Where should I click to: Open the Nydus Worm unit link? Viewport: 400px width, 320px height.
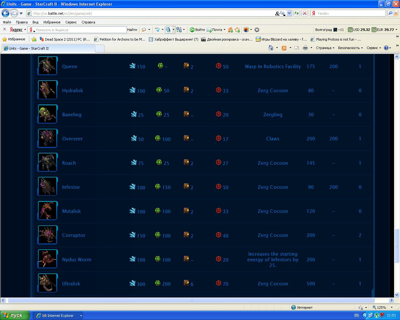click(x=77, y=259)
